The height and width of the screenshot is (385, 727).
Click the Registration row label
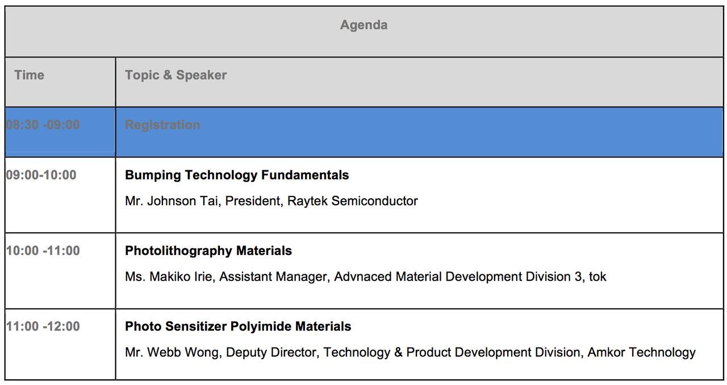[x=162, y=125]
